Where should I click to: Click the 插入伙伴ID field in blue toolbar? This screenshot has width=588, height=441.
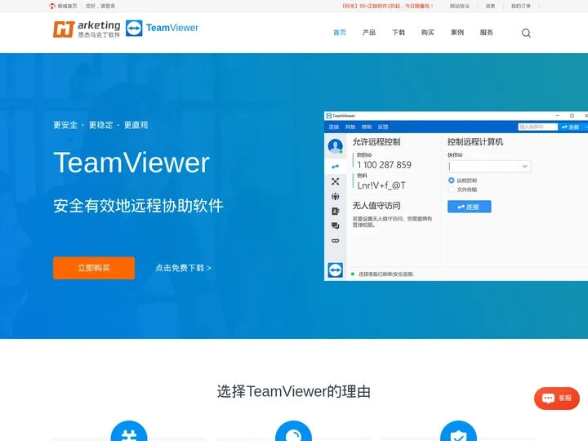(x=537, y=127)
